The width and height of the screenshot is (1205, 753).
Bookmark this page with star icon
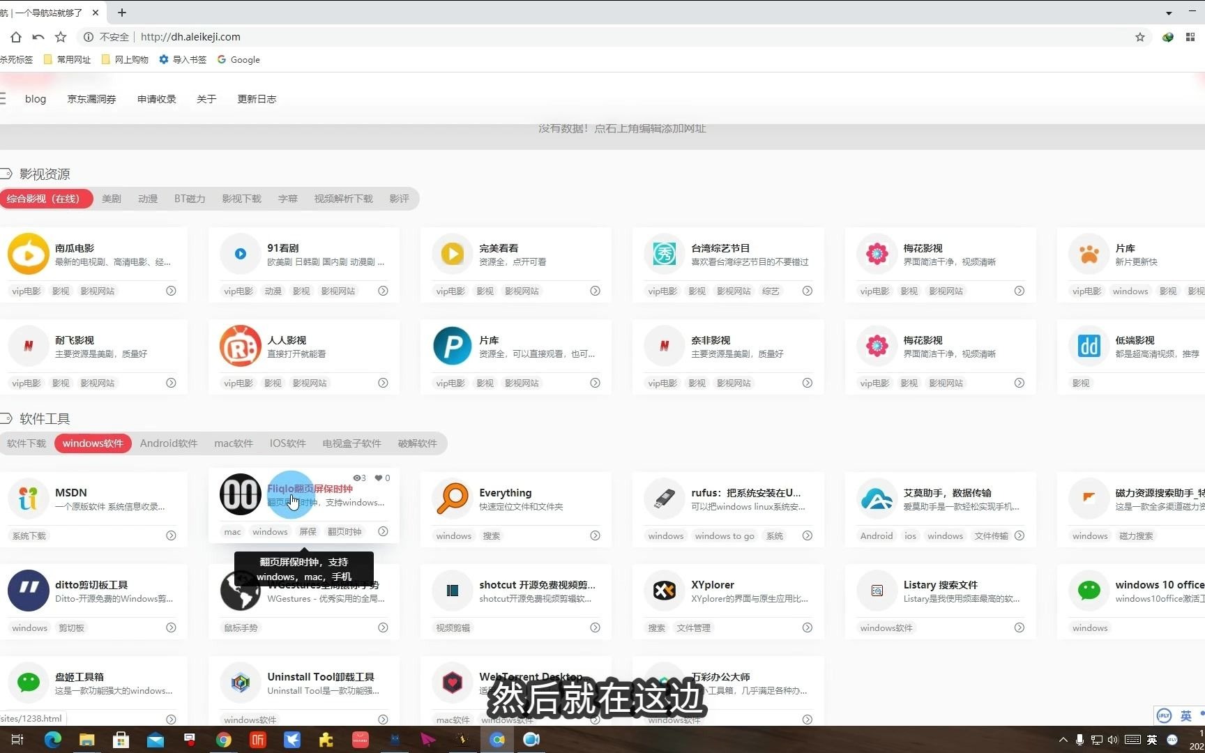pyautogui.click(x=1140, y=37)
